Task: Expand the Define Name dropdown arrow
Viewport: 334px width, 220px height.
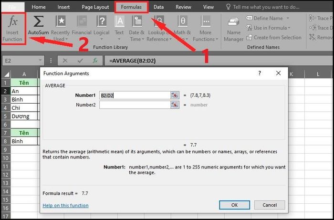Action: pos(288,18)
